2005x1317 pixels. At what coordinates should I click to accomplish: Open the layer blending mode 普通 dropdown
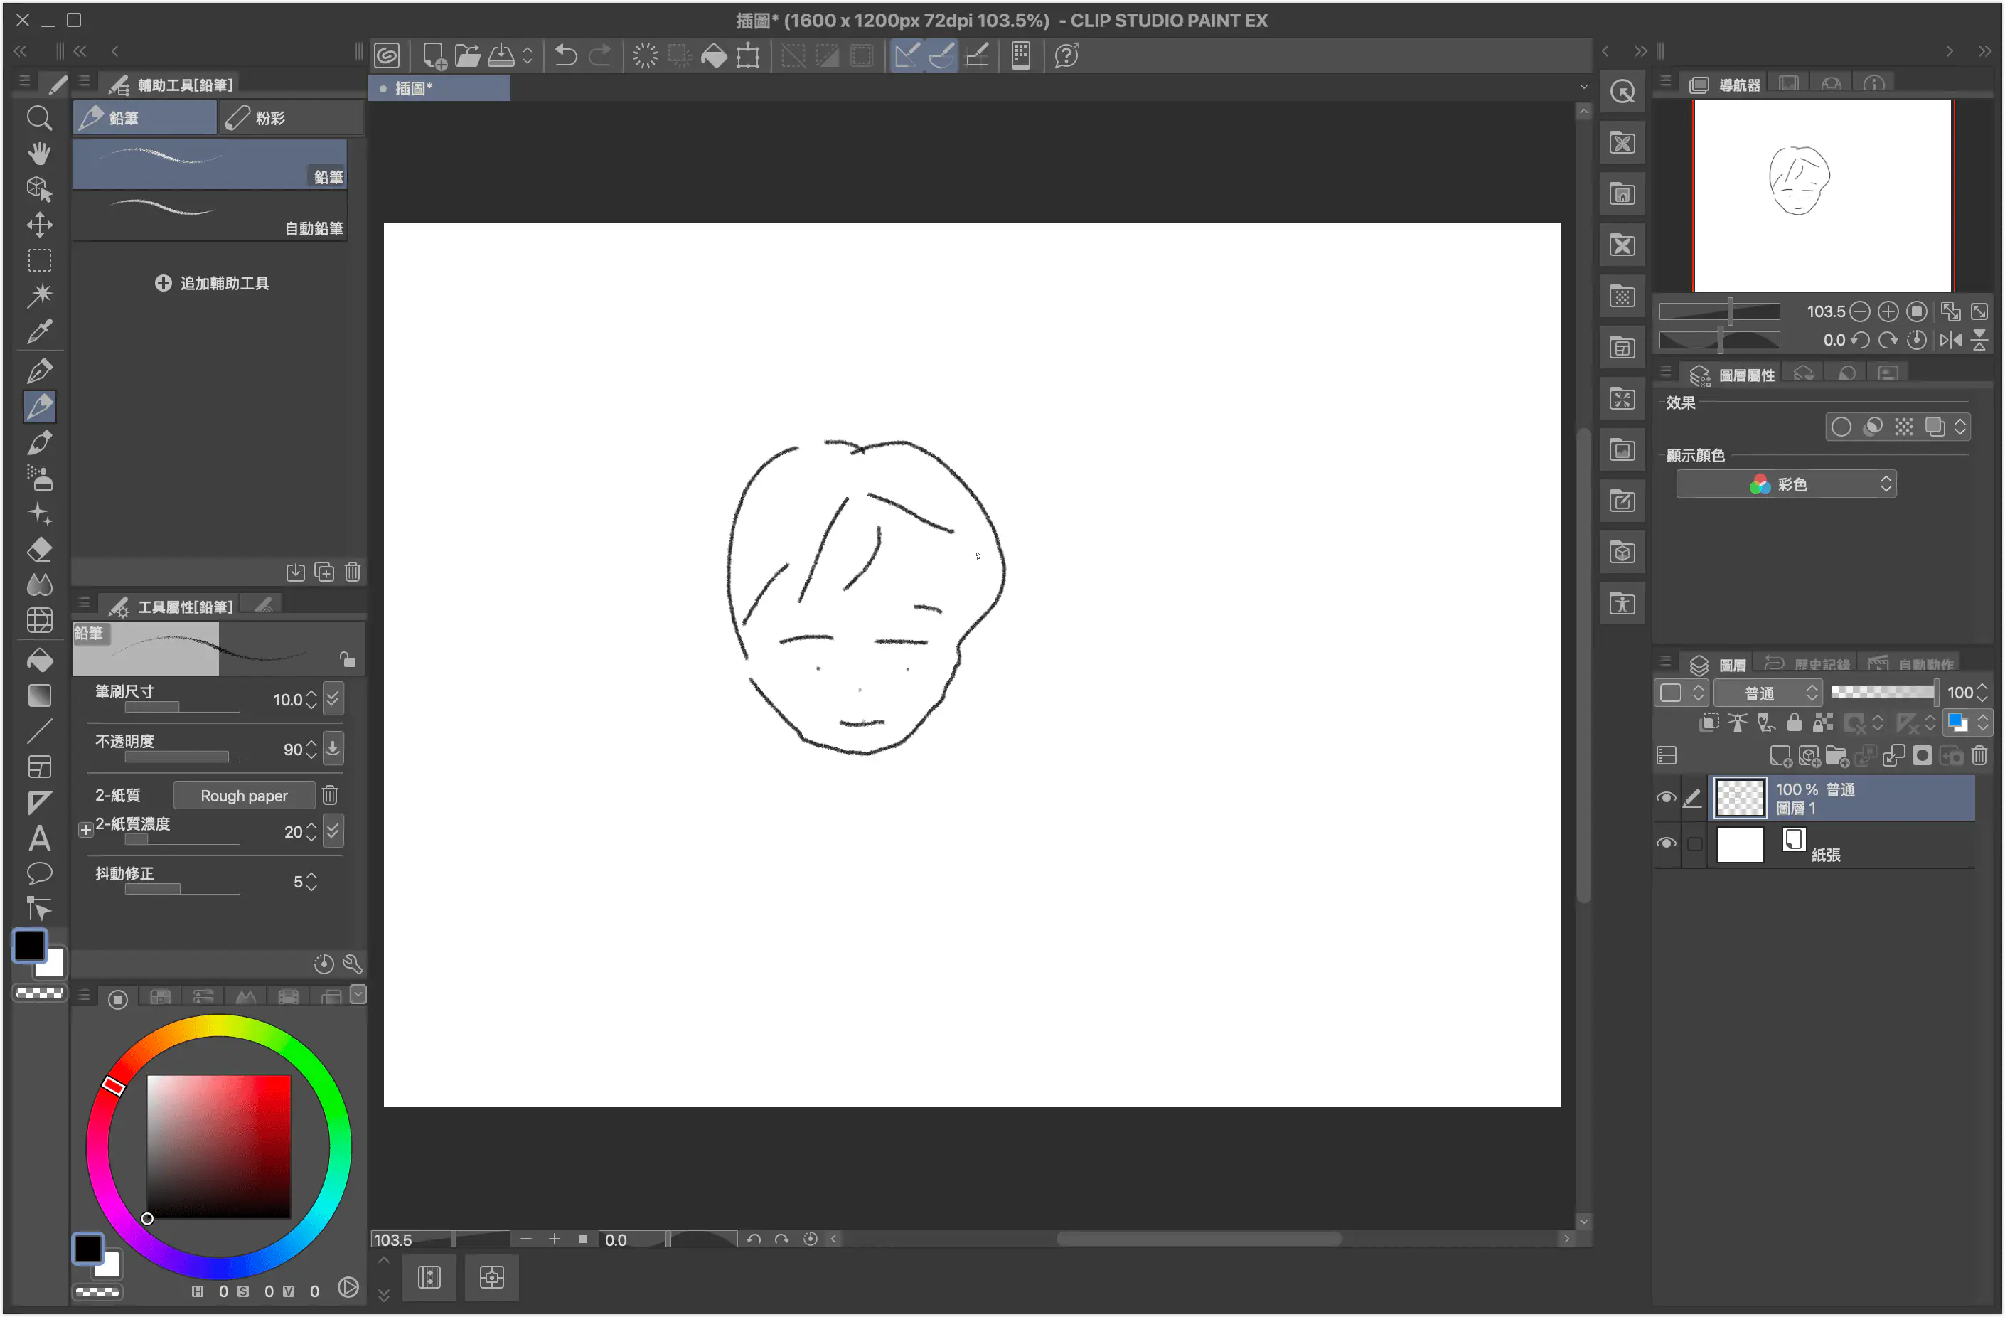[x=1768, y=693]
